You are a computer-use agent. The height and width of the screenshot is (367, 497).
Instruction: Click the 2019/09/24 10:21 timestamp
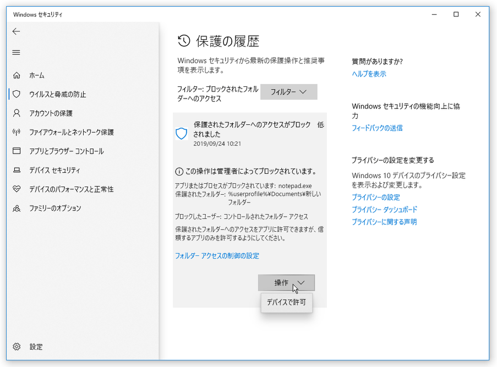click(217, 144)
